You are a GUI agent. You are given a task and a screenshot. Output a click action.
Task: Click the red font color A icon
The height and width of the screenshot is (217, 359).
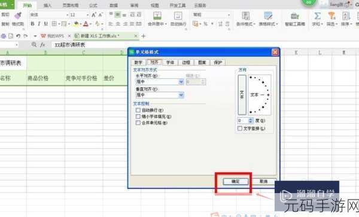click(86, 23)
